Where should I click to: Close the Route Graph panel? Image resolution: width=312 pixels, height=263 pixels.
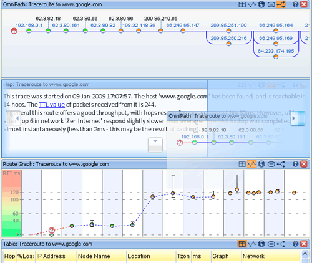pos(304,164)
